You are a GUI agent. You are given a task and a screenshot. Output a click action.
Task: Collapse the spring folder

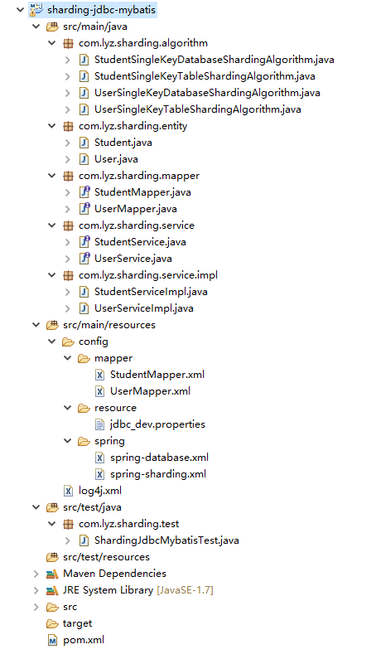68,441
